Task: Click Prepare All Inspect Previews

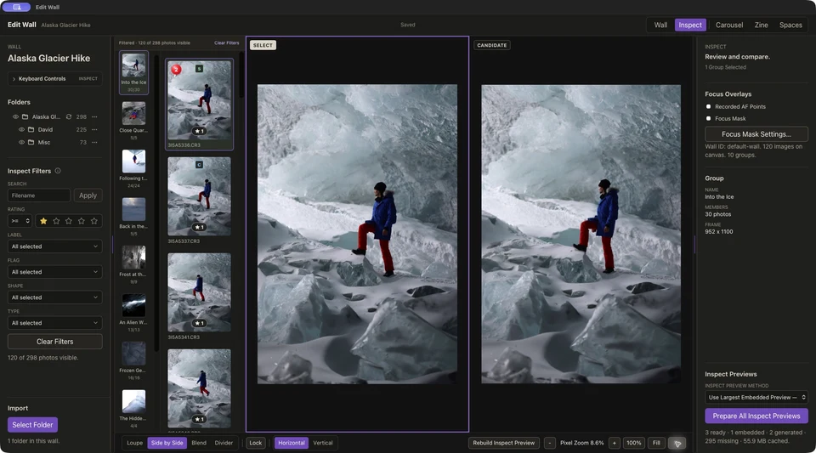Action: point(756,416)
